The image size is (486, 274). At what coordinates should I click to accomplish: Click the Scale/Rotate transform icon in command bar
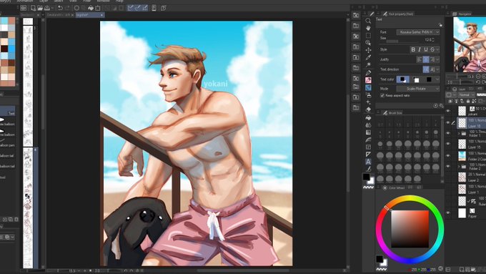[98, 8]
